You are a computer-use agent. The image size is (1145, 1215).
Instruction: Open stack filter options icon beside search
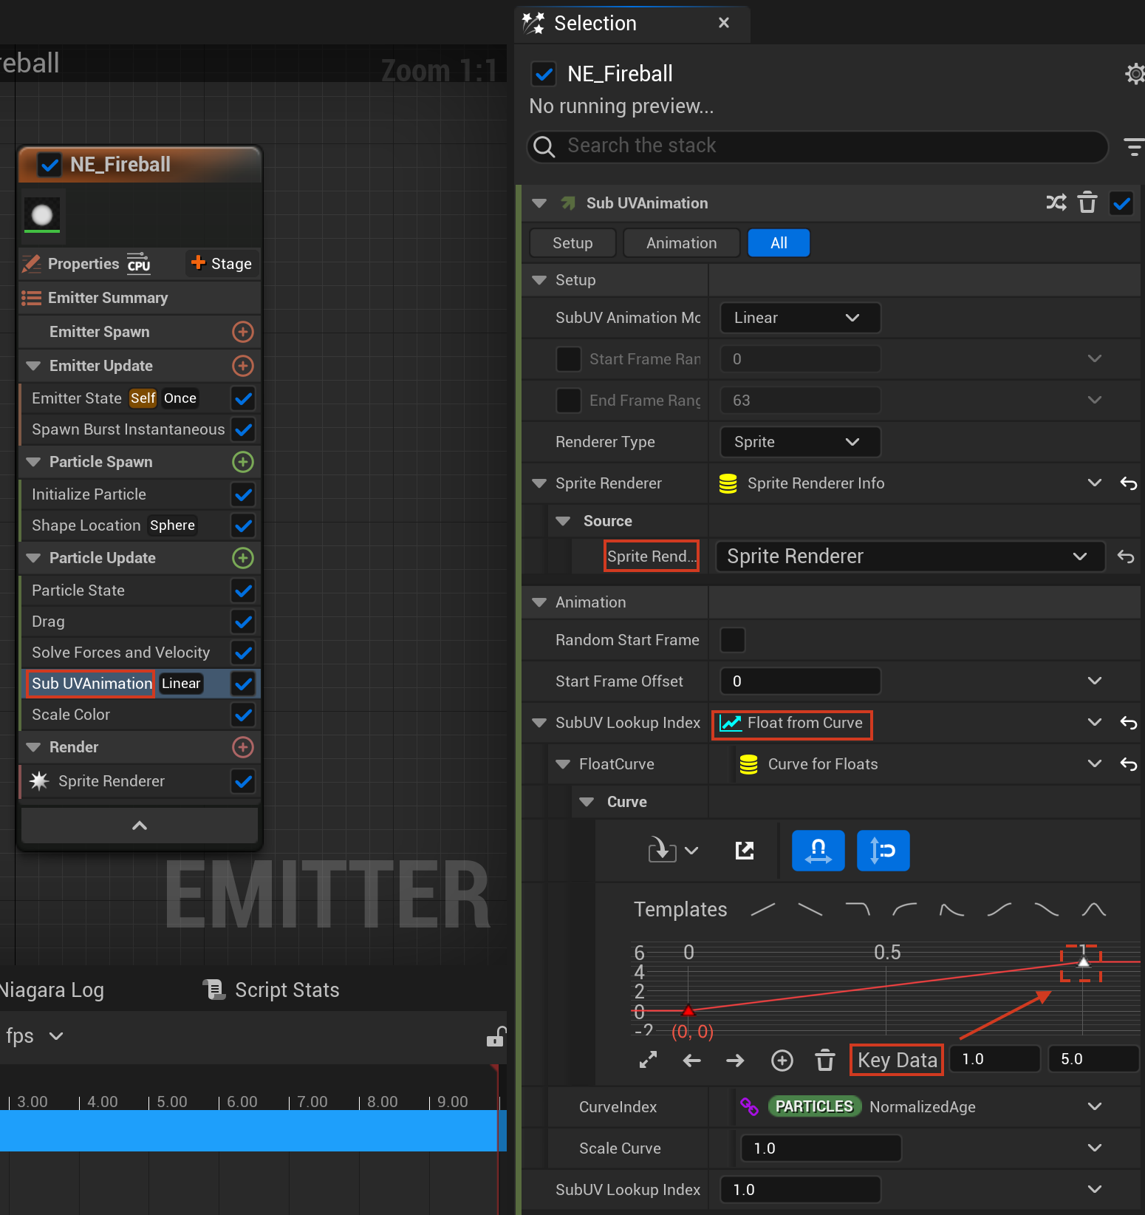1134,146
